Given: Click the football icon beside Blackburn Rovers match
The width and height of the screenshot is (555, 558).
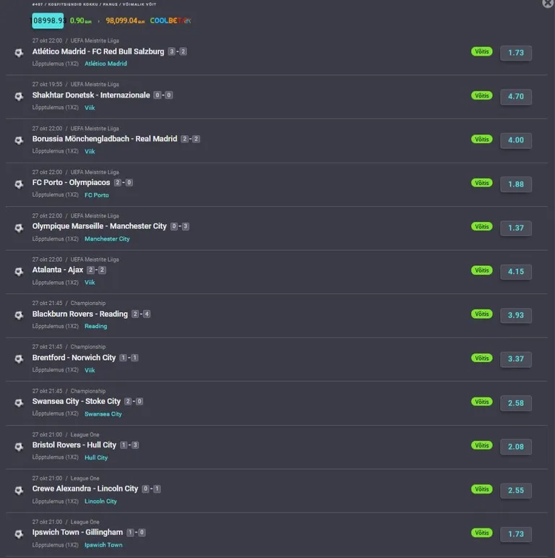Looking at the screenshot, I should (20, 315).
